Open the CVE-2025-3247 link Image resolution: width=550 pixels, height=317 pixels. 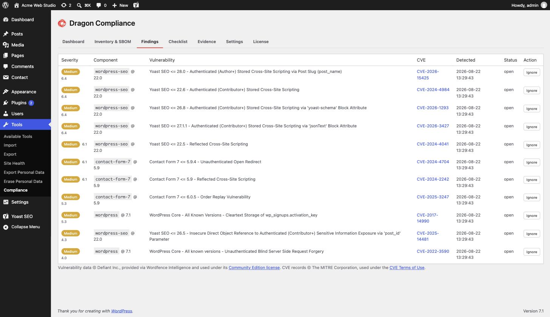433,197
